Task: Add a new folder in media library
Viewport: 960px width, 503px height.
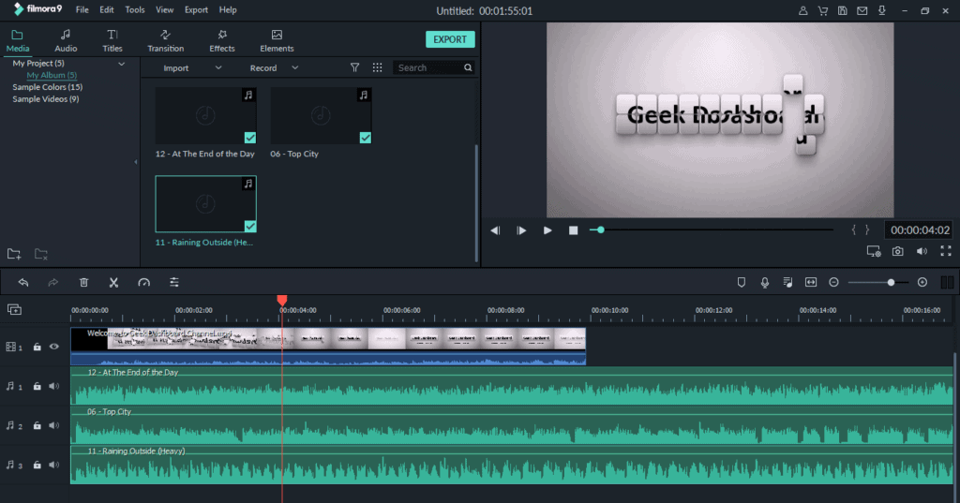Action: click(x=14, y=254)
